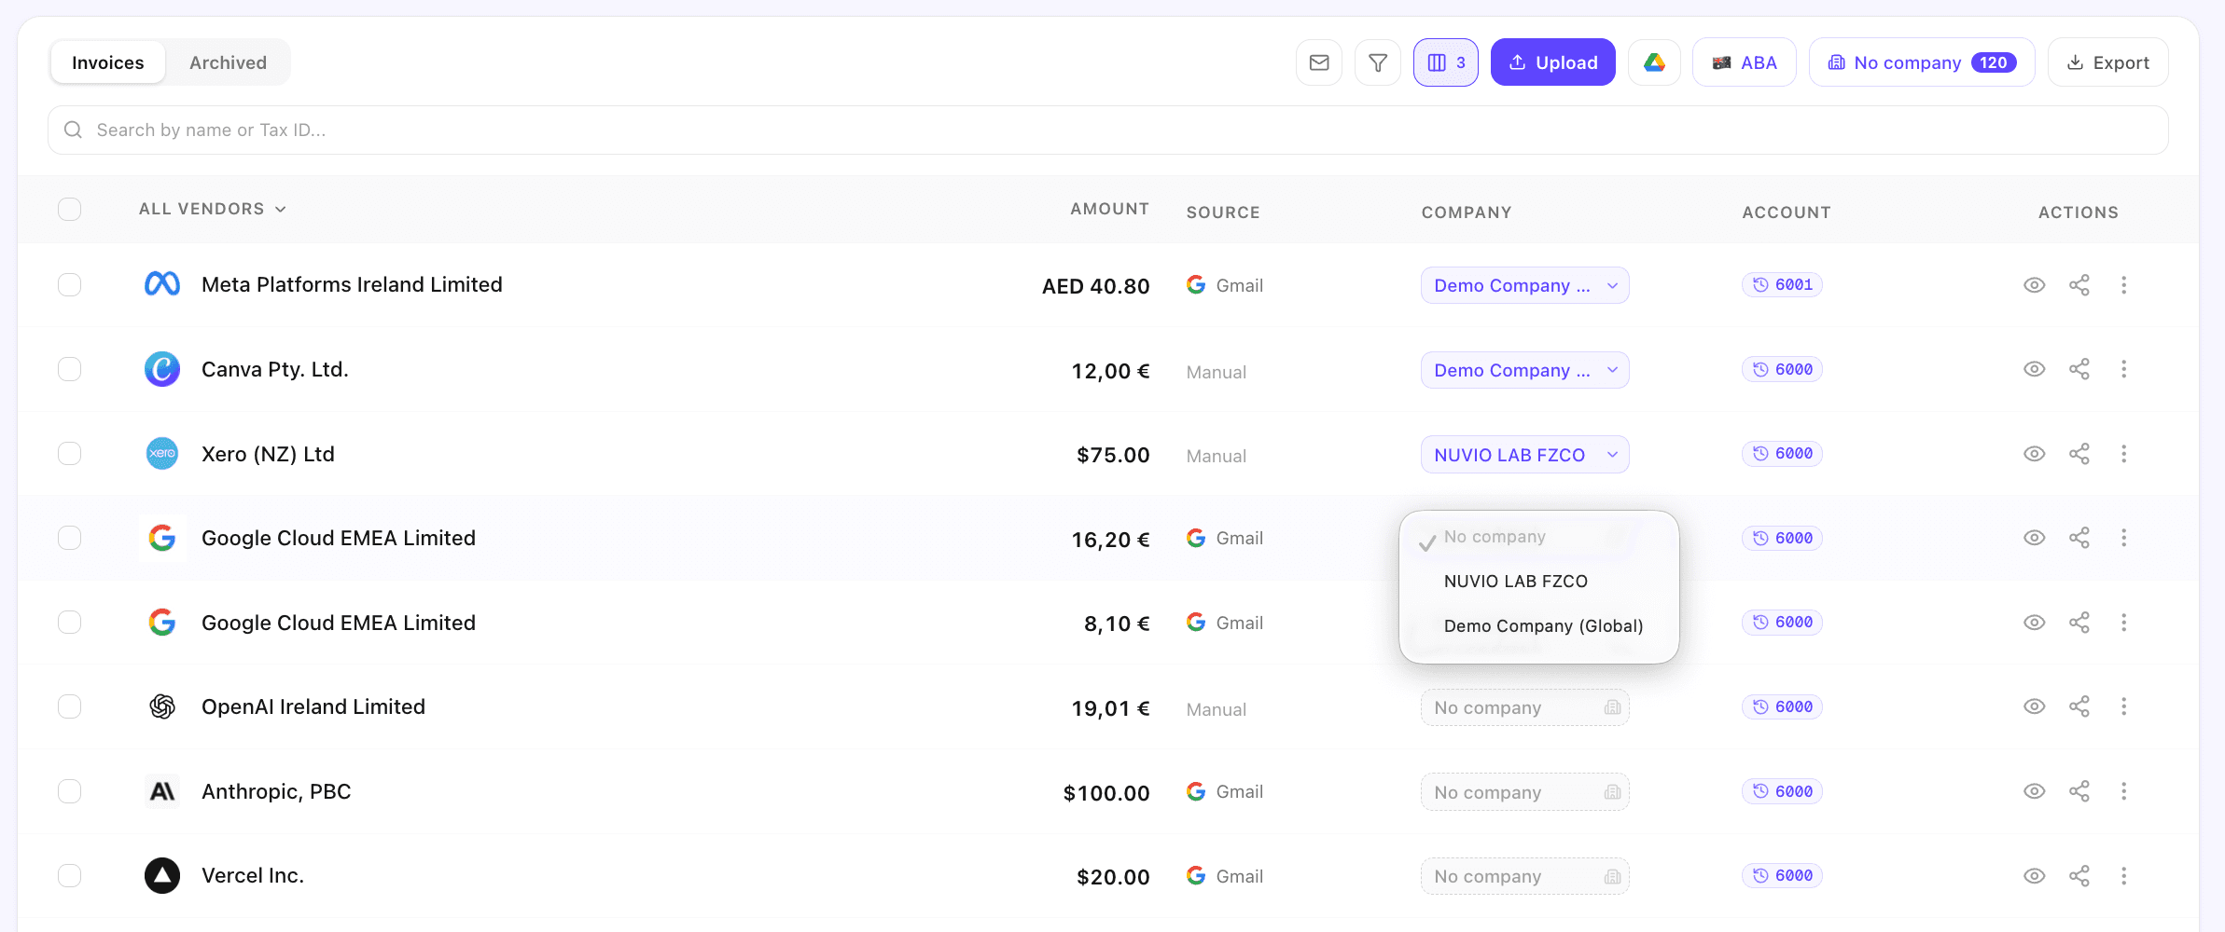Select the Vercel Inc. row checkbox
The width and height of the screenshot is (2225, 932).
tap(70, 875)
